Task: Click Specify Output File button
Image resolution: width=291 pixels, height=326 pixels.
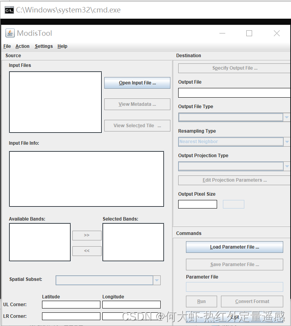Action: coord(235,68)
